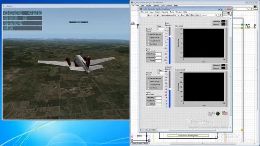Open the Distribute Objects tool dropdown

click(x=187, y=15)
